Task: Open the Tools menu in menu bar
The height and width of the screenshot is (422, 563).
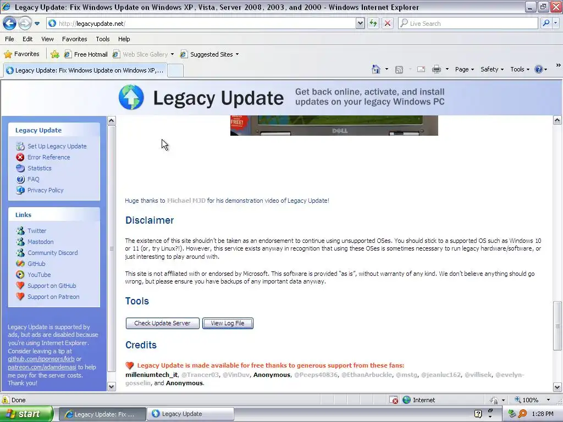Action: coord(103,39)
